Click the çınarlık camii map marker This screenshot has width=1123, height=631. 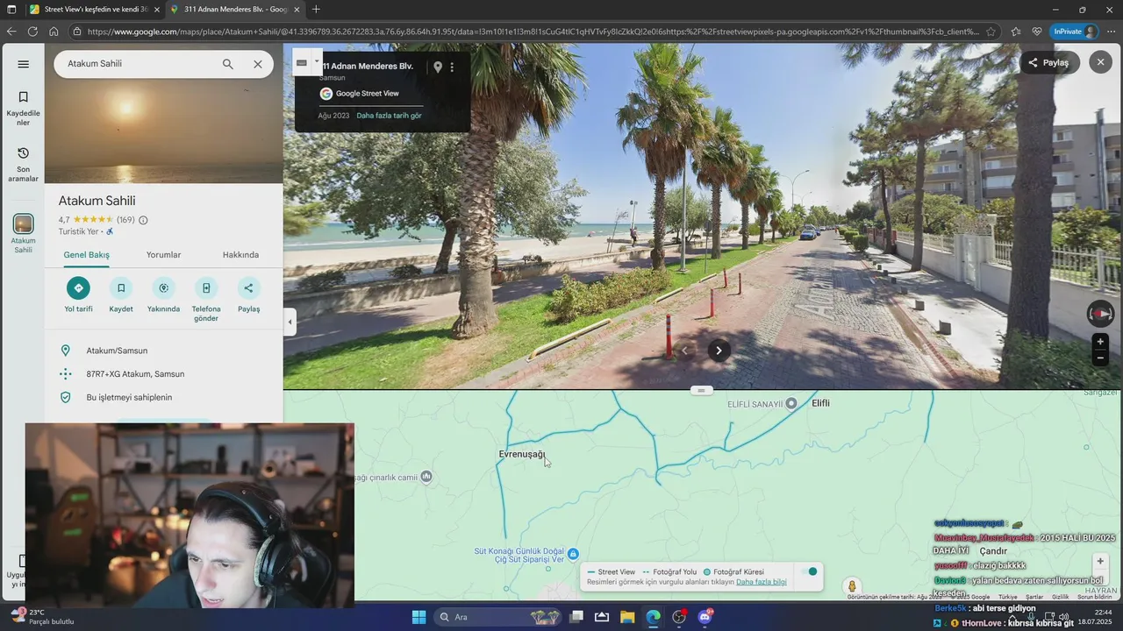(426, 477)
